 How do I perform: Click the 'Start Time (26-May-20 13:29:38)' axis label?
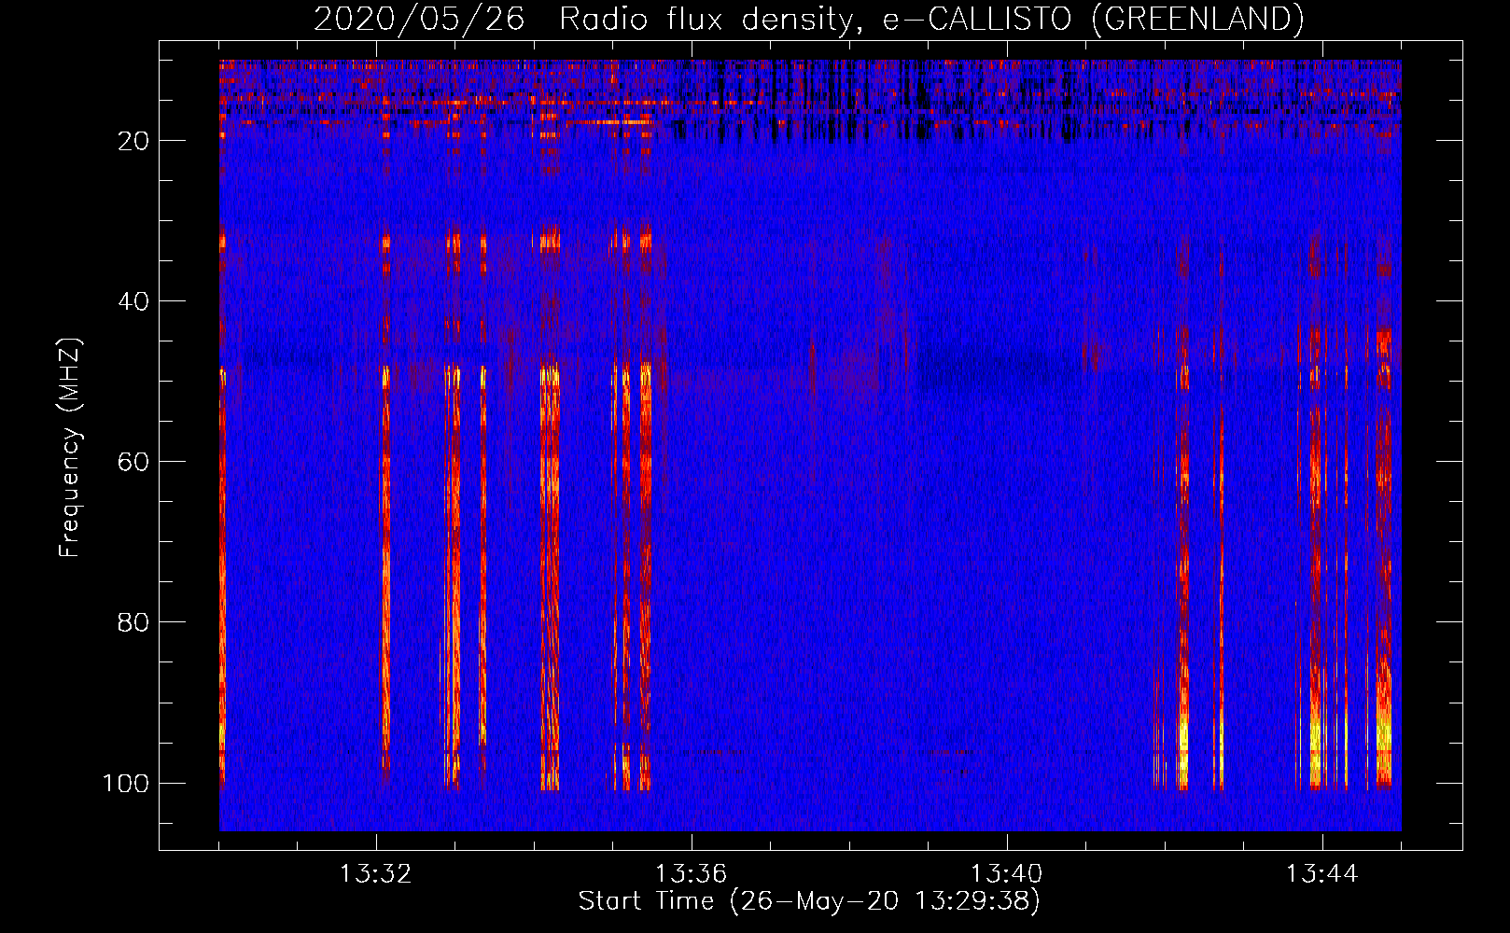point(809,900)
